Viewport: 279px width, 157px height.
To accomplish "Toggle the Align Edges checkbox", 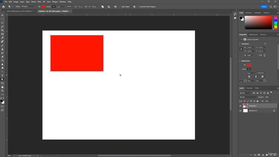I will click(x=120, y=7).
